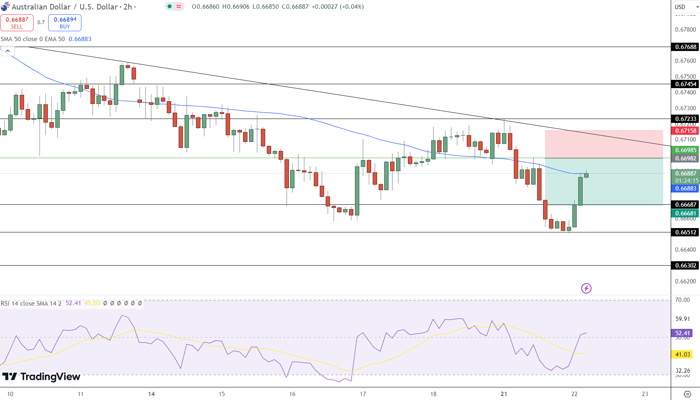
Task: Click the Australian Dollar / U.S. Dollar title
Action: 65,7
